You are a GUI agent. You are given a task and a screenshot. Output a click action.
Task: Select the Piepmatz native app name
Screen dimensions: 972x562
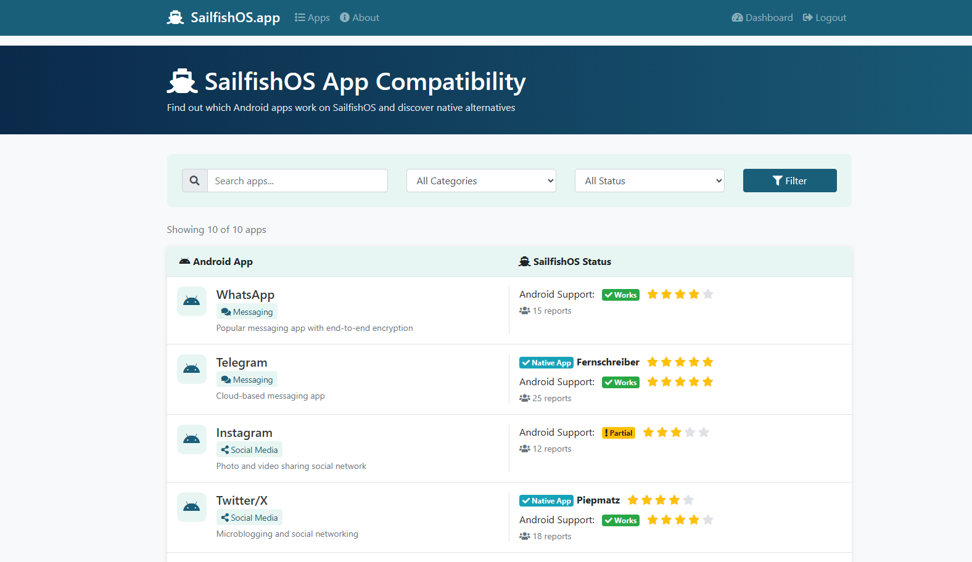598,500
